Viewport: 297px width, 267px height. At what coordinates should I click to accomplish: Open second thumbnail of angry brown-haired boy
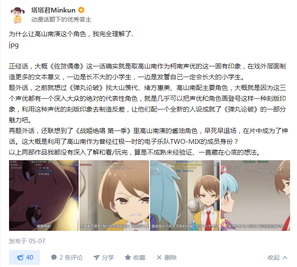[114, 196]
